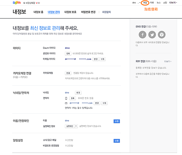Connect the Twitter SNS icon
This screenshot has height=155, width=182.
pos(152,35)
